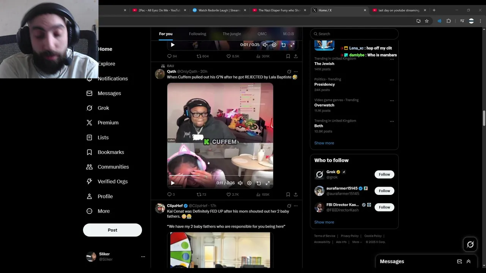
Task: Open Communities icon in sidebar
Action: (89, 167)
